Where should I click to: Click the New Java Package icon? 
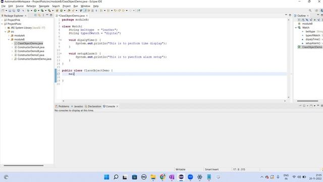[57, 11]
